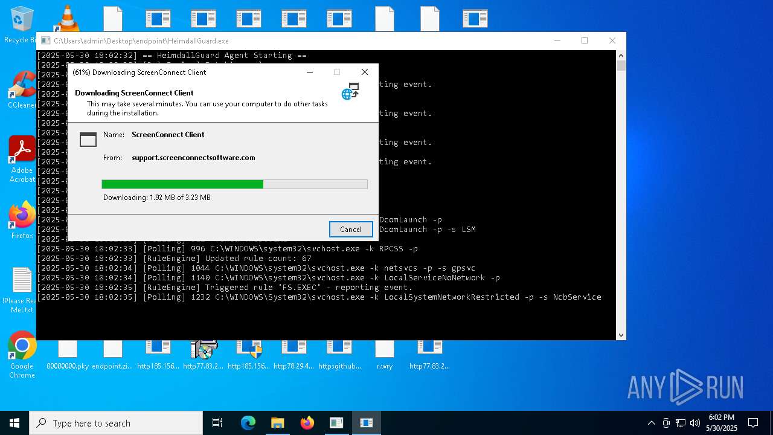773x435 pixels.
Task: Click 'support.screenconnectsoftware.com' source text
Action: click(x=193, y=158)
